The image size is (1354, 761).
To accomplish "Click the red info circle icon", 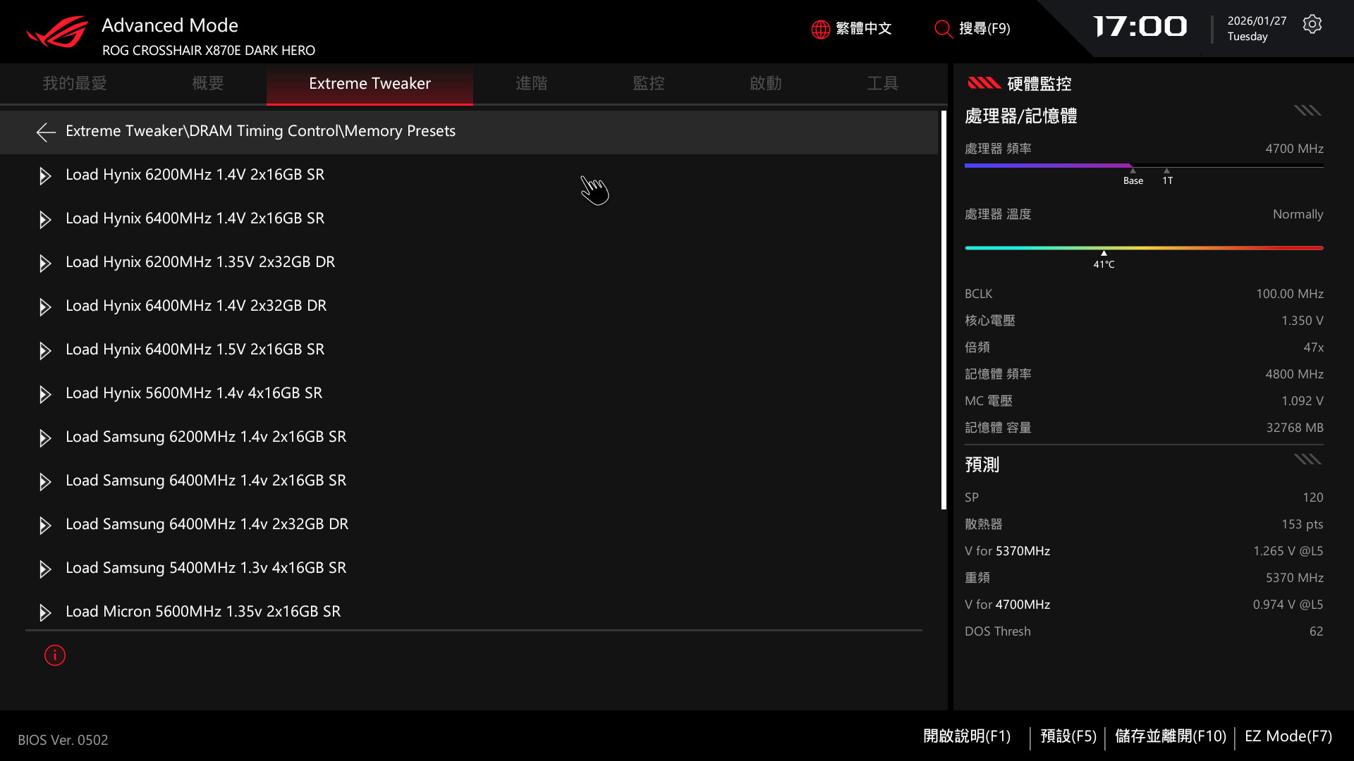I will pos(55,655).
